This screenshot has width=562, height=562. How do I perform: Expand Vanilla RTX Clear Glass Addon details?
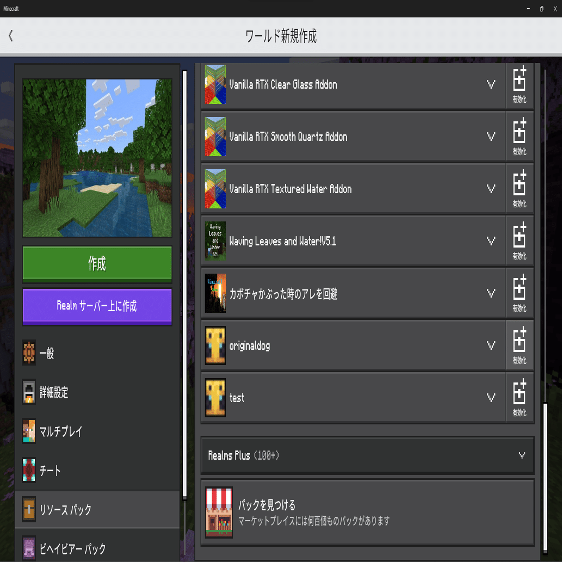pyautogui.click(x=491, y=84)
